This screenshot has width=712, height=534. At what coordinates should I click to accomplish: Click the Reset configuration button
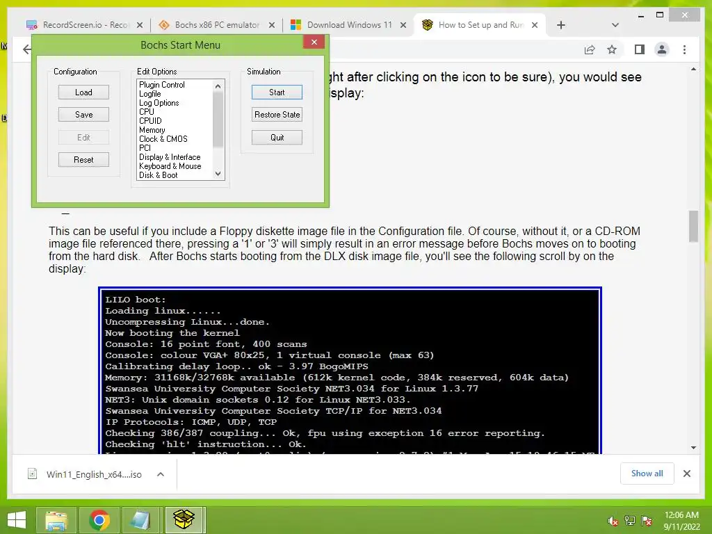click(x=83, y=160)
